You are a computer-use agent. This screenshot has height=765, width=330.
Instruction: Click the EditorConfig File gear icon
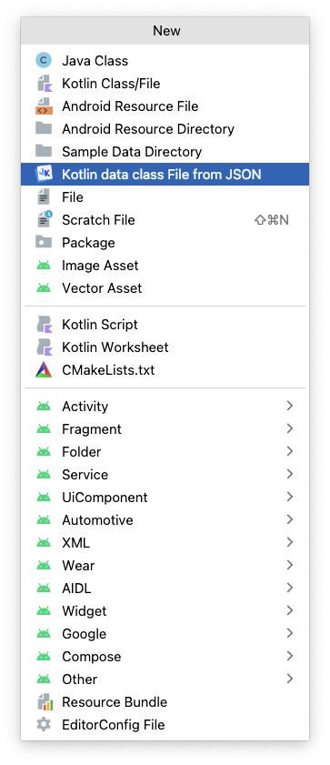coord(44,724)
